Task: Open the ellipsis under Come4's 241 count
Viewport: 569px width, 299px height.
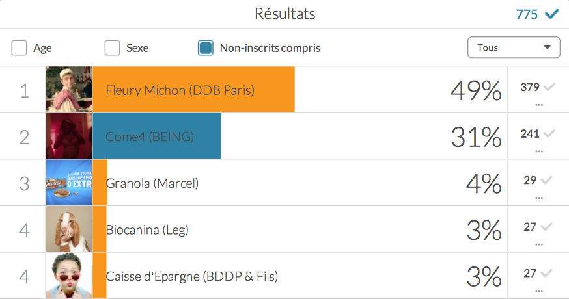Action: point(539,151)
